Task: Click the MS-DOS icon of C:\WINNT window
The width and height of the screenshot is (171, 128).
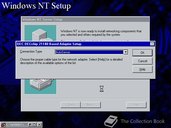Action: [3, 125]
